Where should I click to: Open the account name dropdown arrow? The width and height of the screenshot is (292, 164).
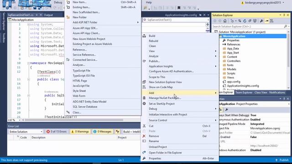[x=283, y=3]
